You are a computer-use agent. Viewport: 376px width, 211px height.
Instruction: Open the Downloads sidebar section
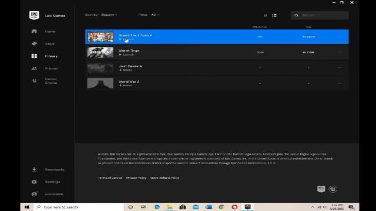pyautogui.click(x=55, y=169)
